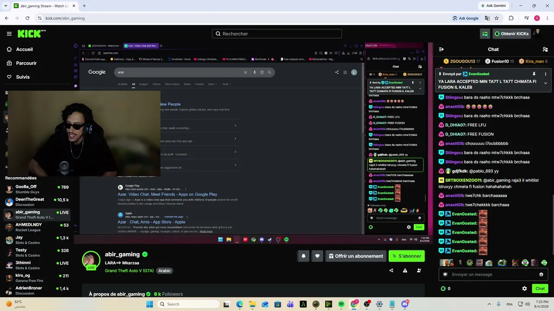
Task: Click the green Chat send button
Action: (x=540, y=289)
